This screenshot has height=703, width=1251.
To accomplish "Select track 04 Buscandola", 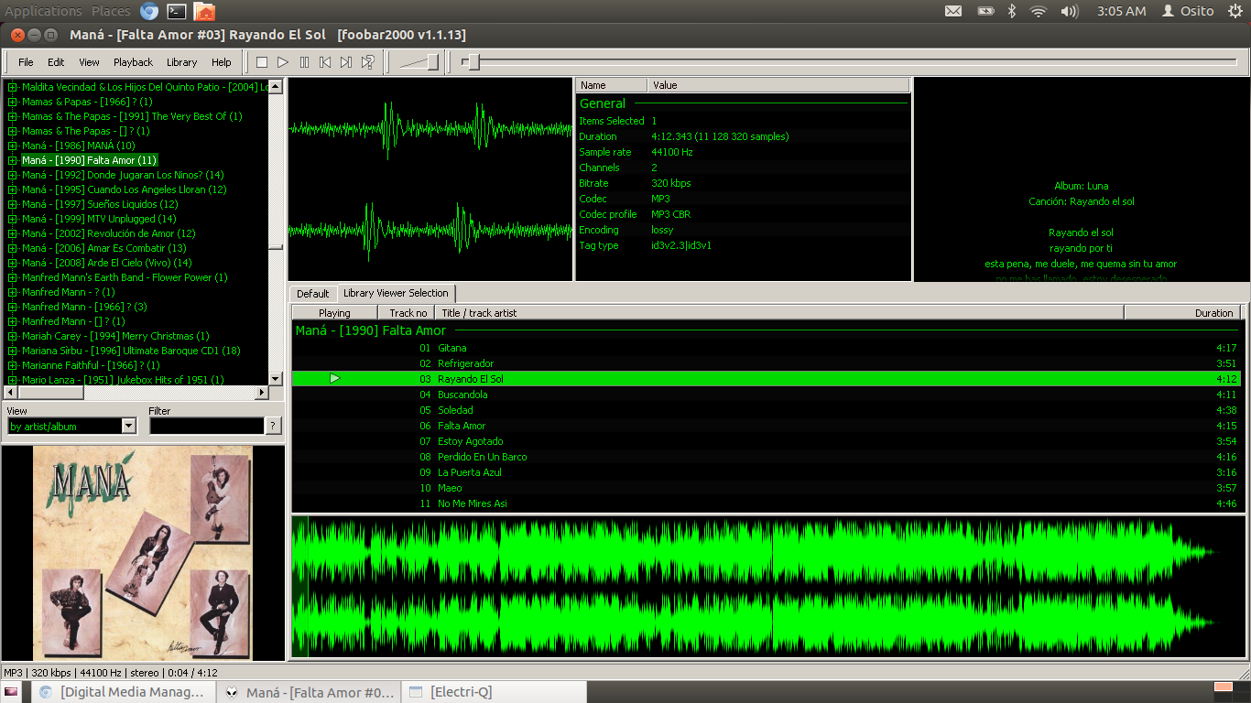I will click(x=767, y=395).
